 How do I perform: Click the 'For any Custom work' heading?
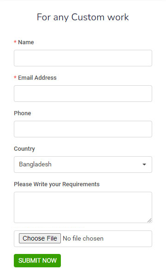(83, 18)
